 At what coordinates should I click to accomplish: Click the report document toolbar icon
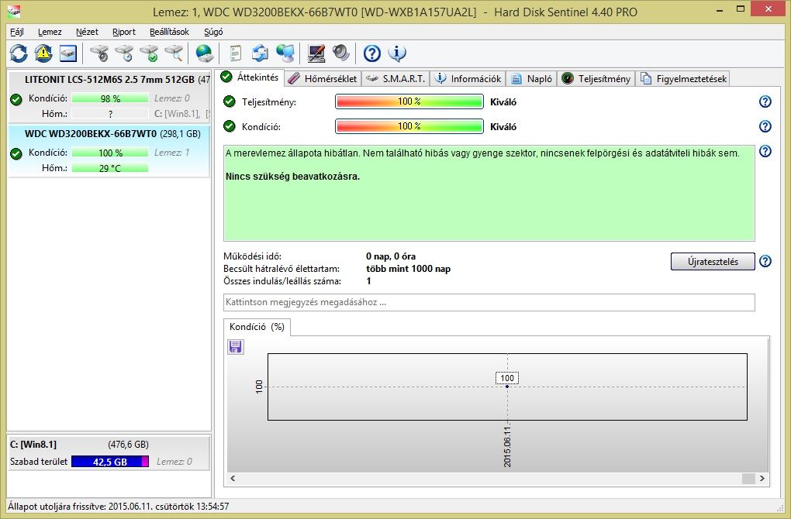235,53
